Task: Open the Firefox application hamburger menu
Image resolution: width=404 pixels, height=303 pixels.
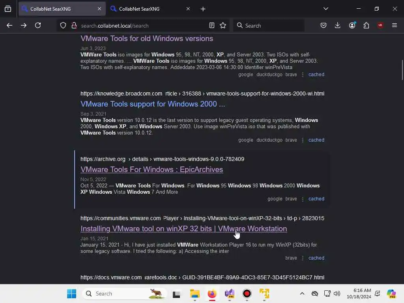Action: [x=395, y=26]
